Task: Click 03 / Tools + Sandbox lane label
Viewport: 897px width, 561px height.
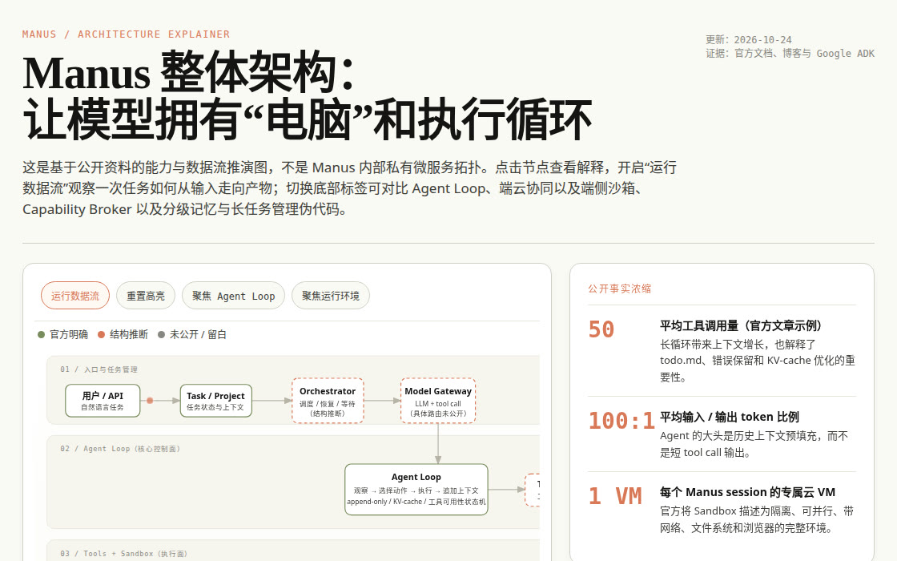Action: (x=123, y=554)
